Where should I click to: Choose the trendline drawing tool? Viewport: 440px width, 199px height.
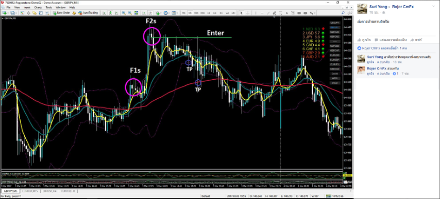click(x=268, y=13)
